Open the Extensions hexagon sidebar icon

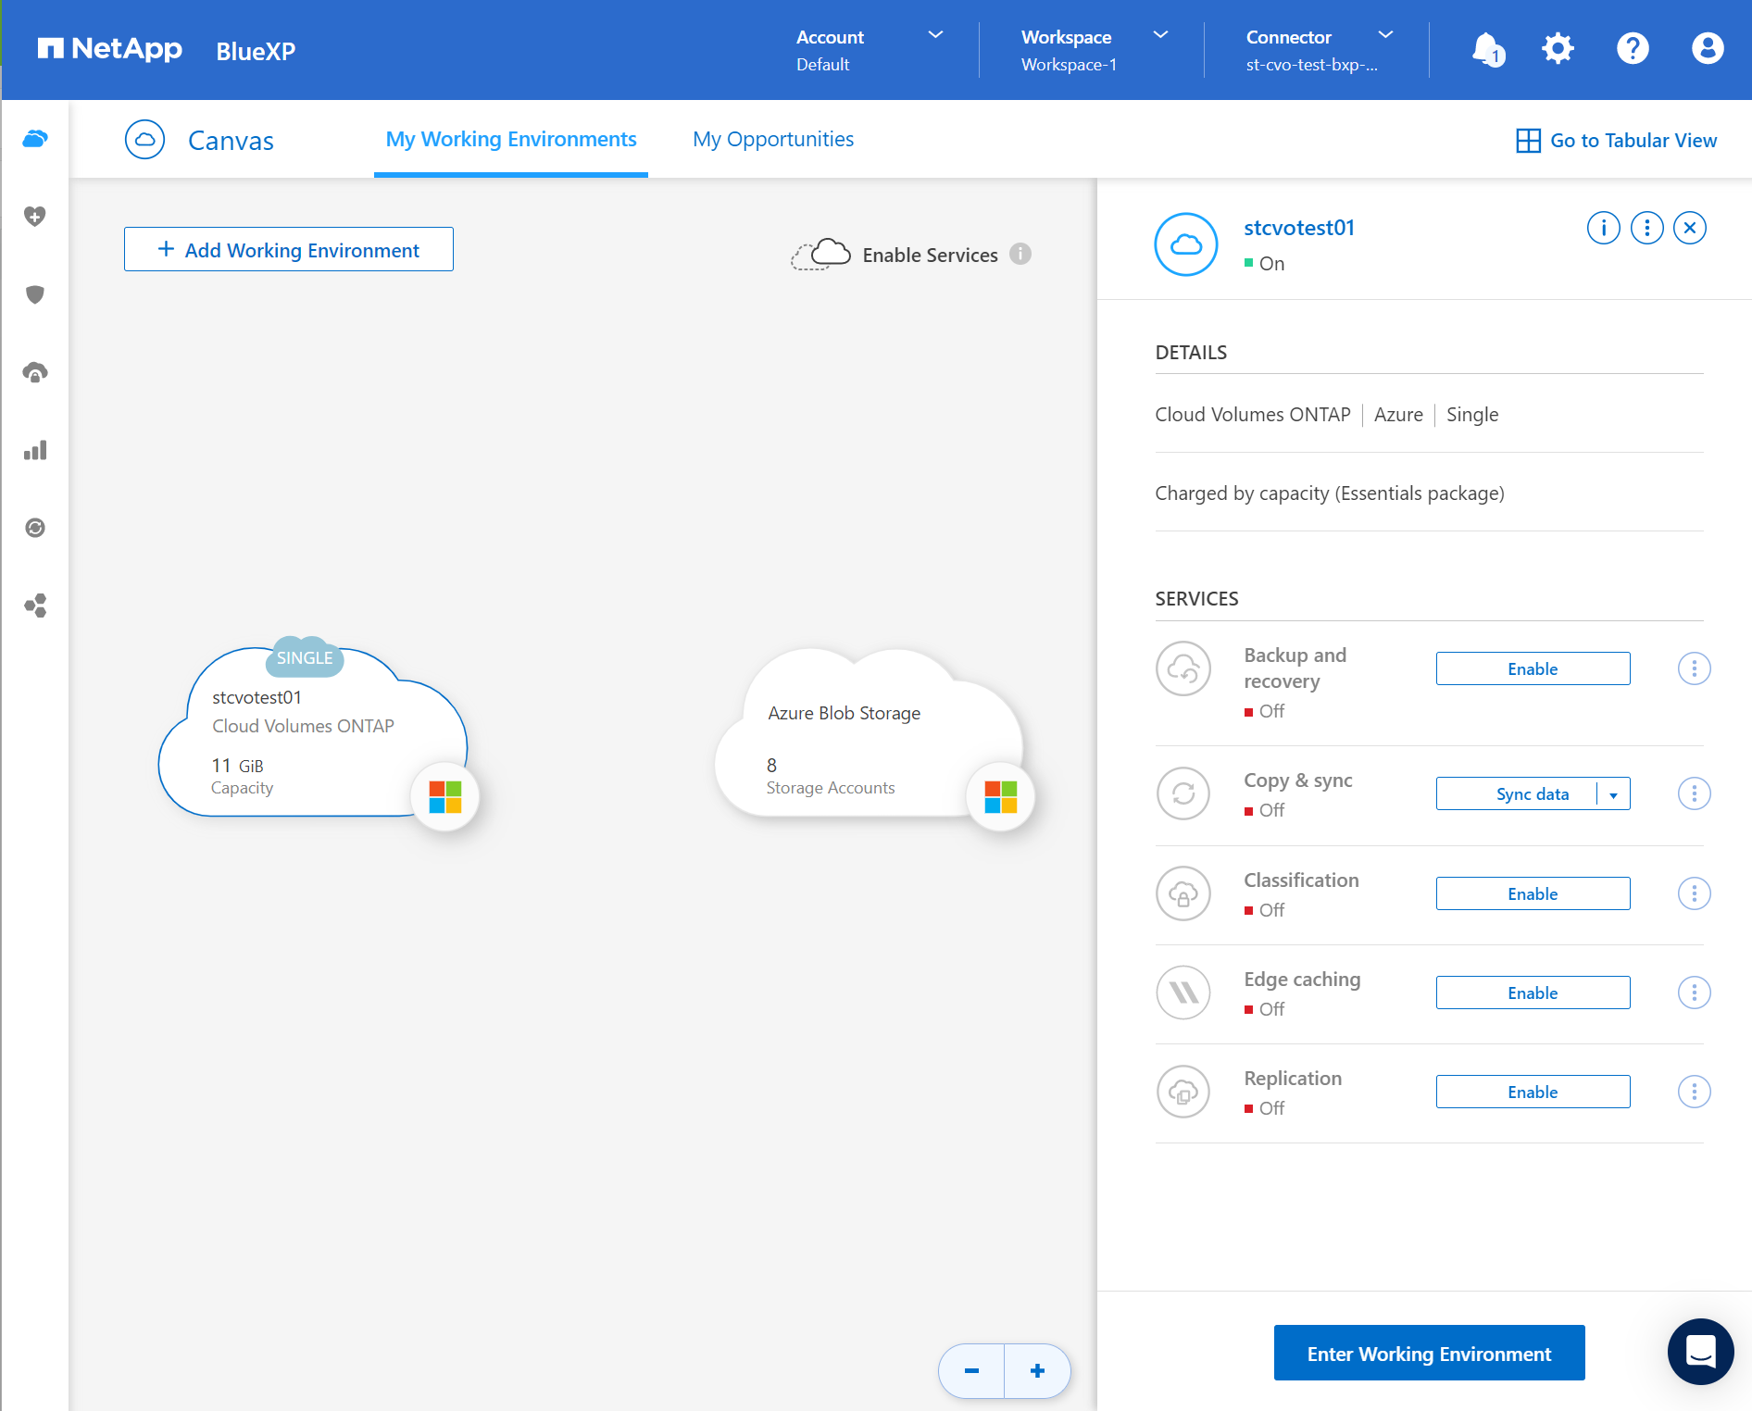(x=35, y=606)
